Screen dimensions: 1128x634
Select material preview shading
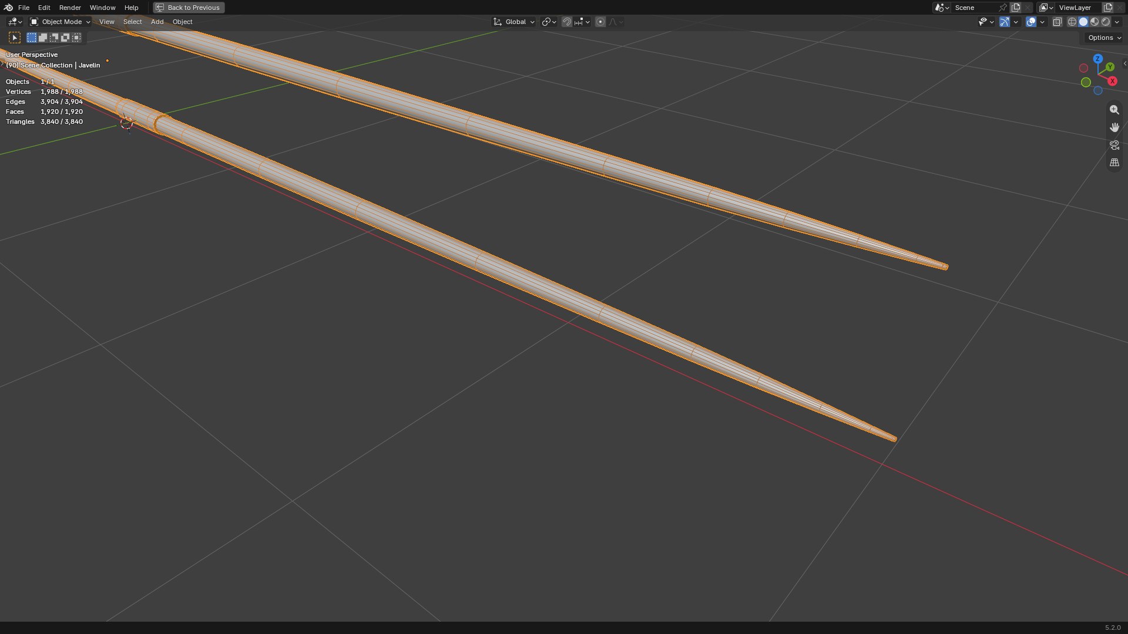pos(1095,22)
